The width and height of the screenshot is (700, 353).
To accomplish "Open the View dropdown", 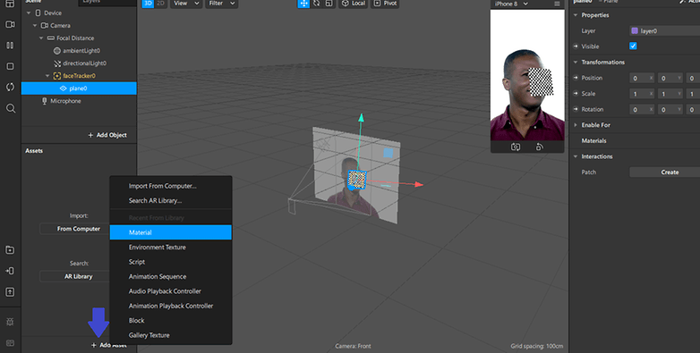I will 186,4.
